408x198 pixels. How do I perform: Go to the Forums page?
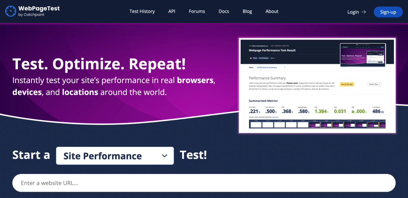pyautogui.click(x=197, y=12)
